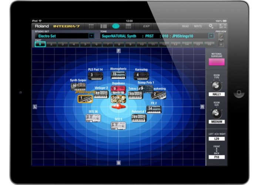
Task: Switch to Part 6 button
Action: pyautogui.click(x=97, y=44)
